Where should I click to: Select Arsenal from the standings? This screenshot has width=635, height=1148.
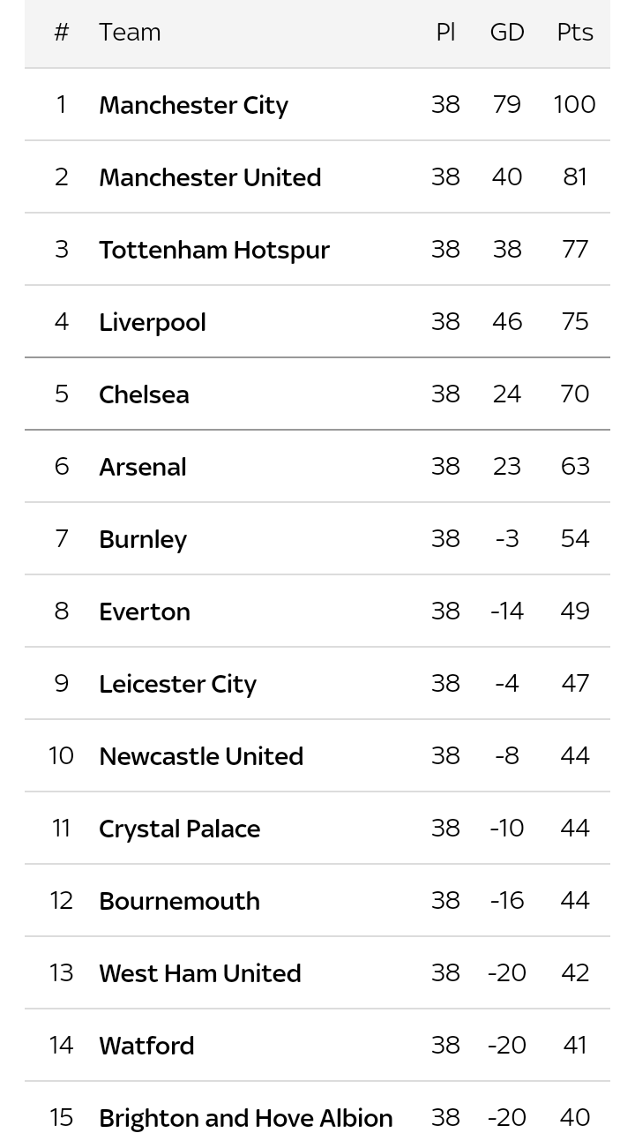tap(142, 467)
